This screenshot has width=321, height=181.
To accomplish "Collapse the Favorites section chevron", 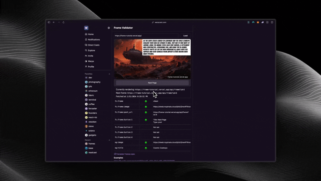I will (109, 74).
